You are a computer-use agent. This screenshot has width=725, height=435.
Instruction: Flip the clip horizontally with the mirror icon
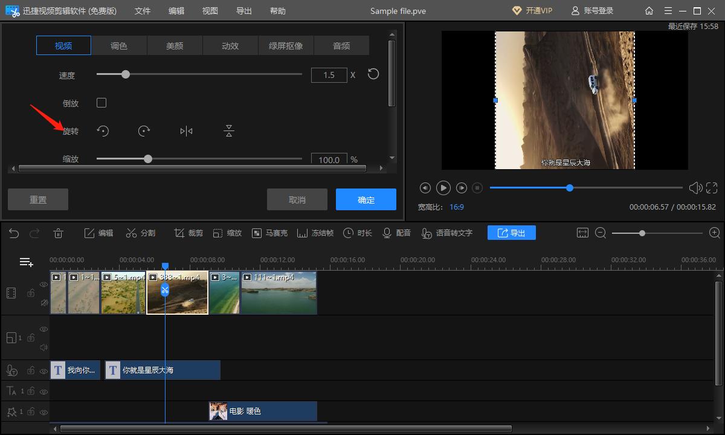(x=186, y=131)
